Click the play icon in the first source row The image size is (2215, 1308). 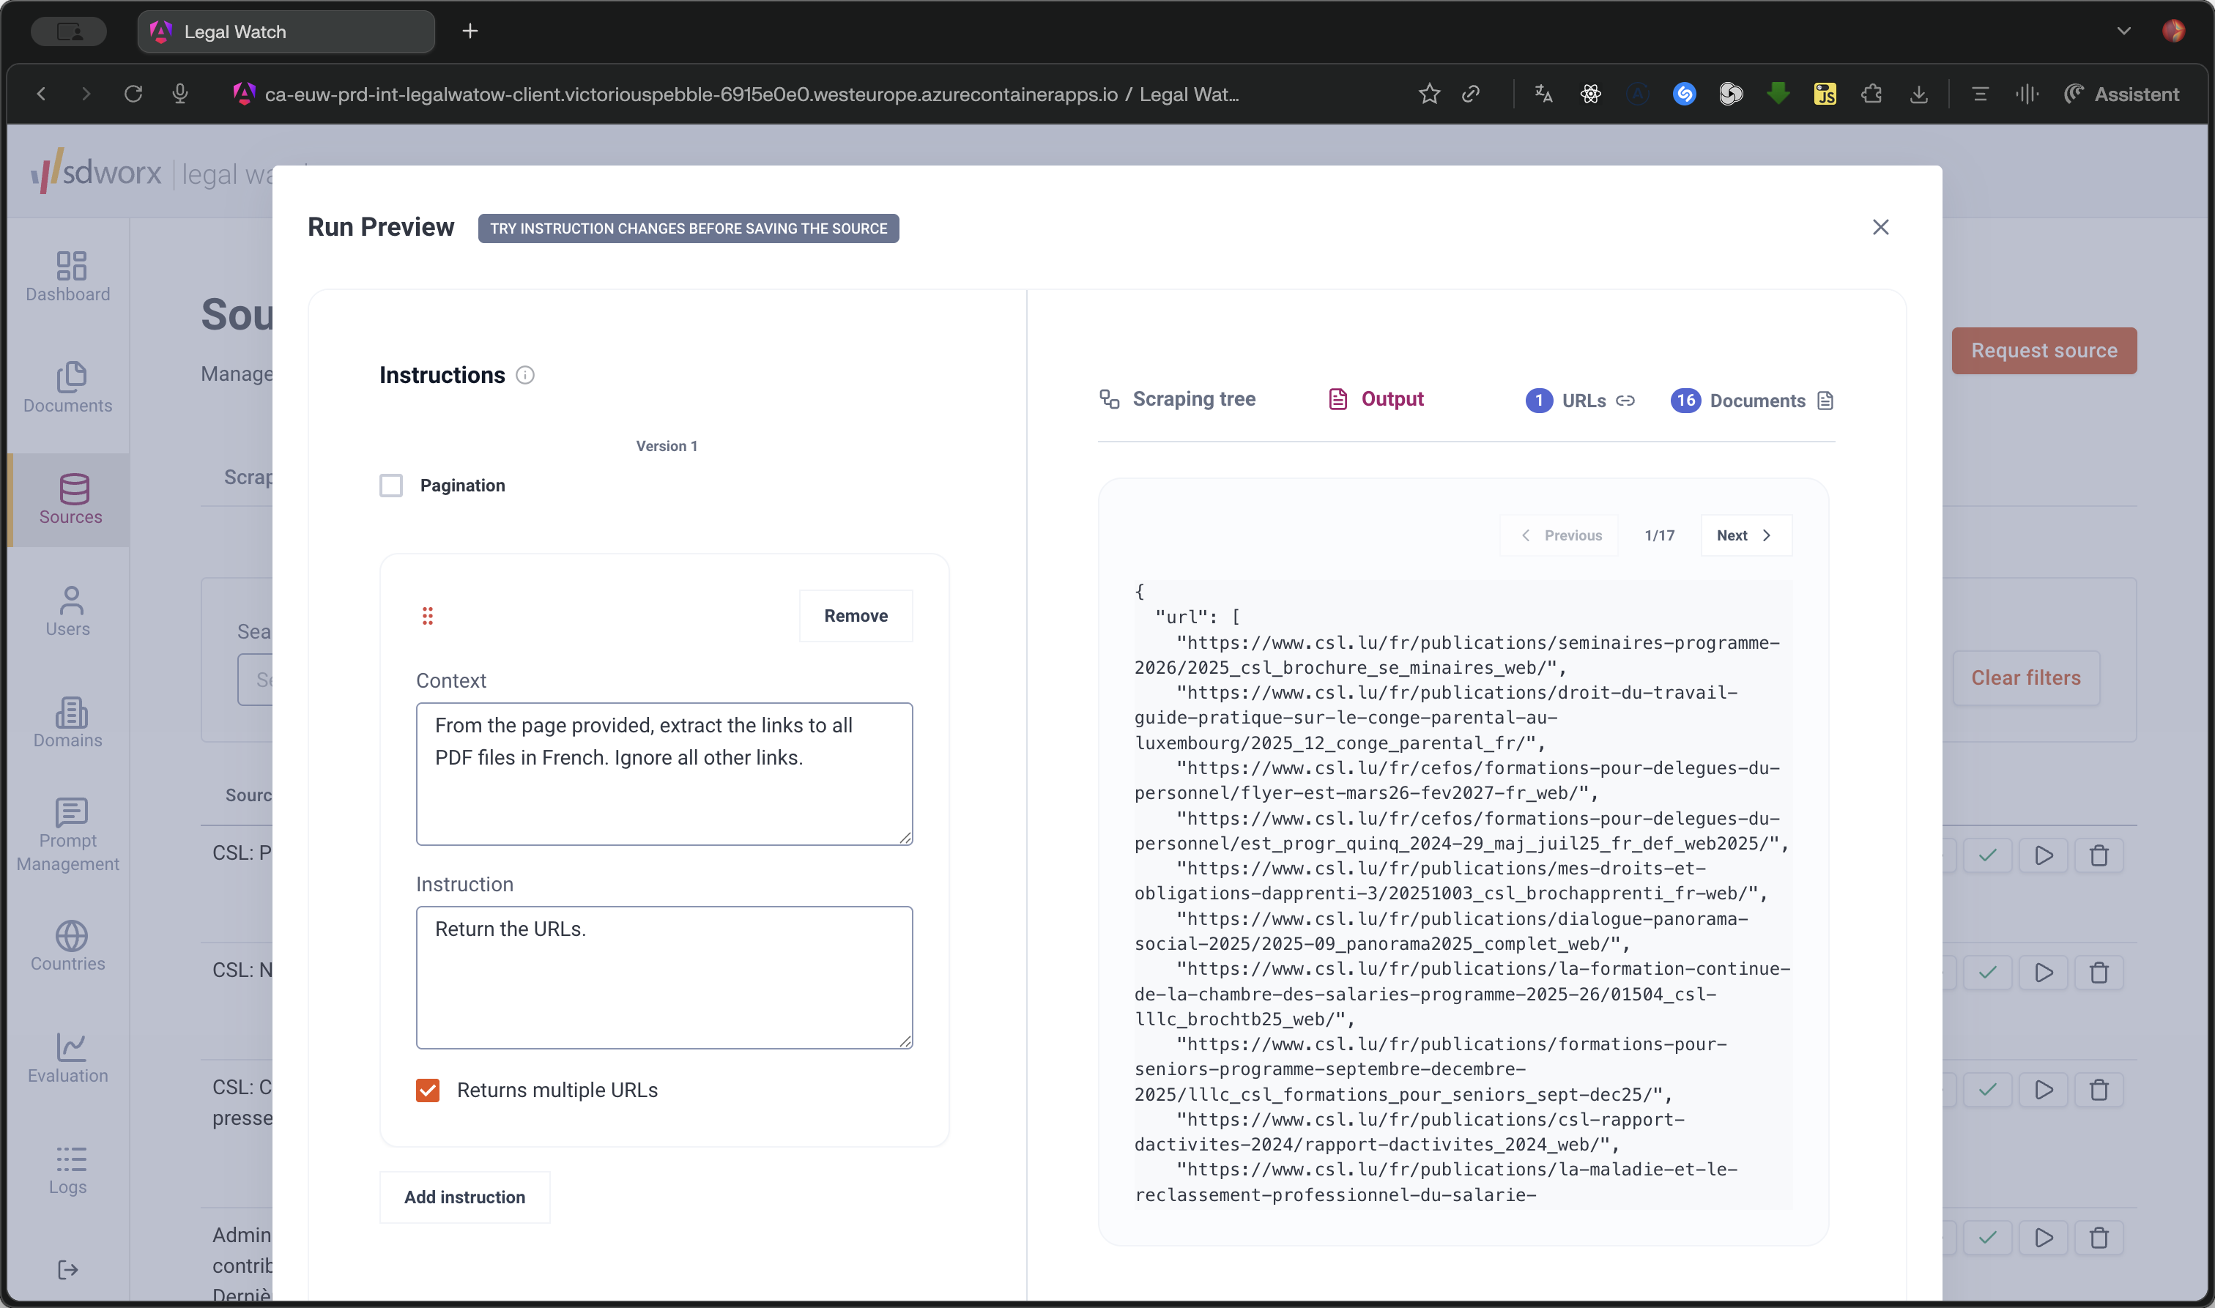[2044, 856]
